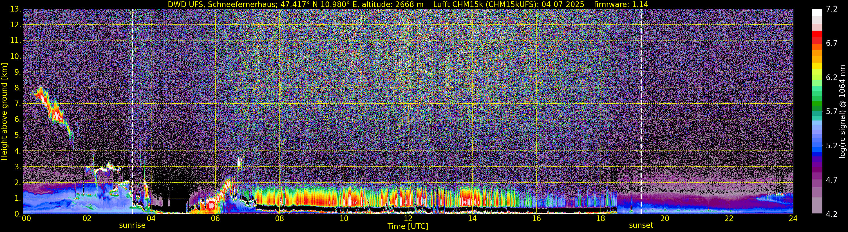Click "DWD UFS, Schneefernerhaus" in the title
This screenshot has width=848, height=232.
pyautogui.click(x=222, y=4)
